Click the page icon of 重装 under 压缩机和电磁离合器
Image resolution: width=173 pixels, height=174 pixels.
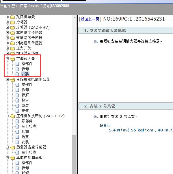pyautogui.click(x=17, y=106)
